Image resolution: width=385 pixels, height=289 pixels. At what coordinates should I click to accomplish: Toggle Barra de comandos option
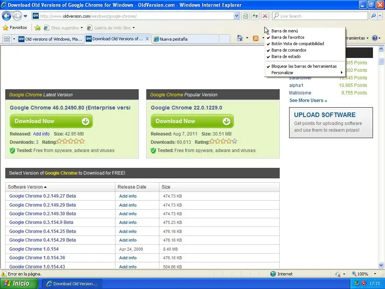point(305,50)
